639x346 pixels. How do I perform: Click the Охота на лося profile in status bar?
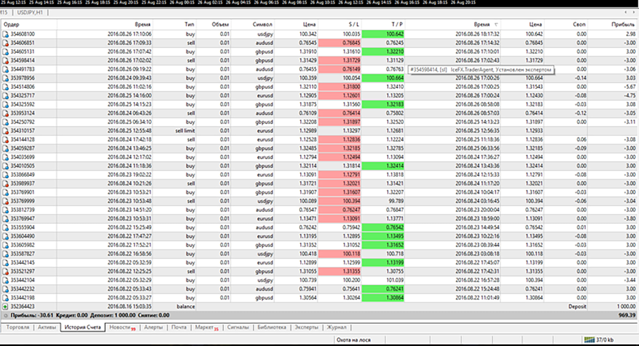tap(353, 340)
